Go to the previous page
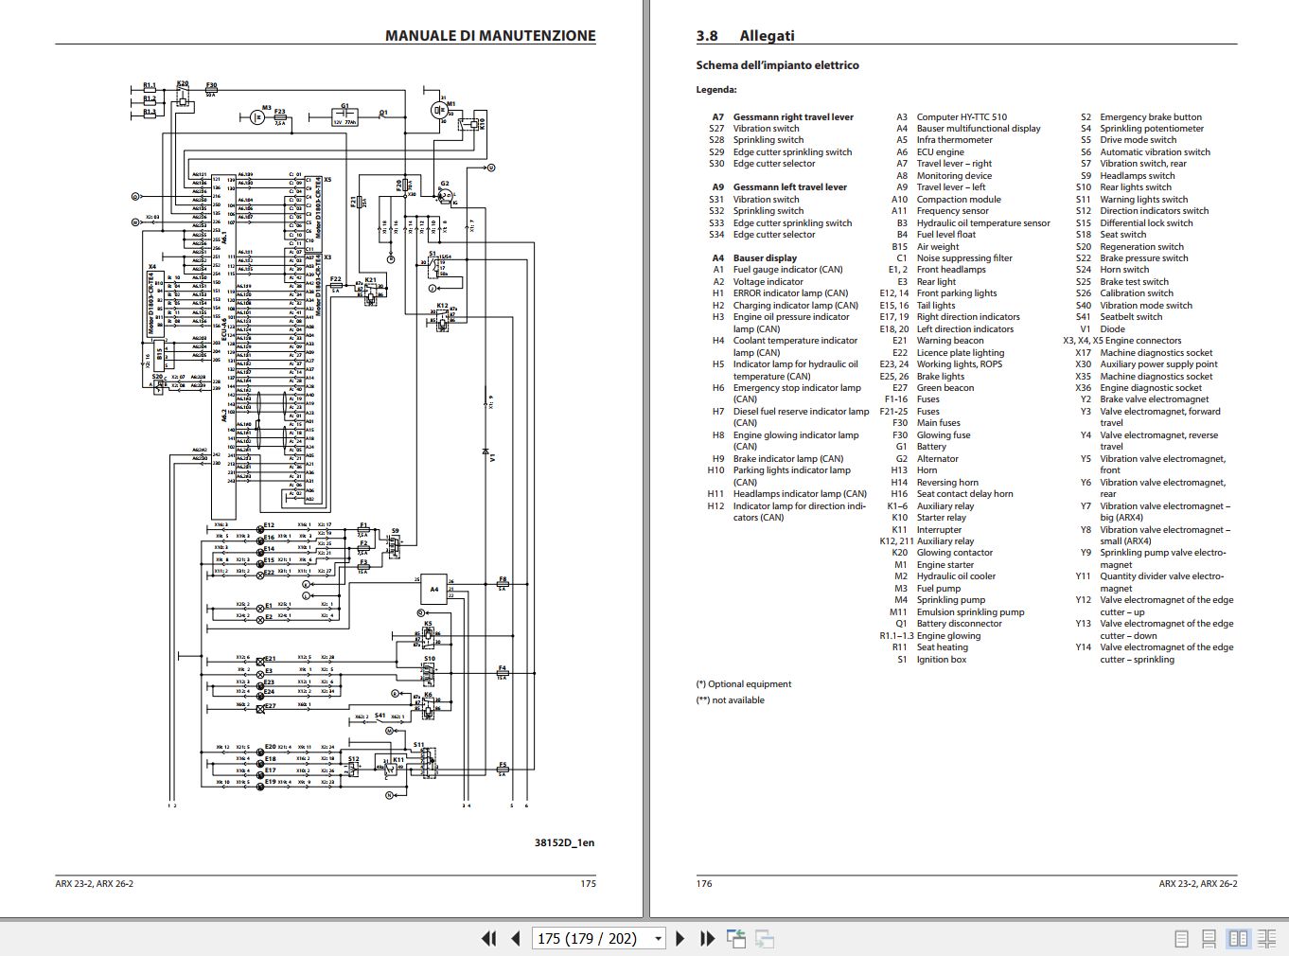This screenshot has height=956, width=1289. pyautogui.click(x=514, y=937)
